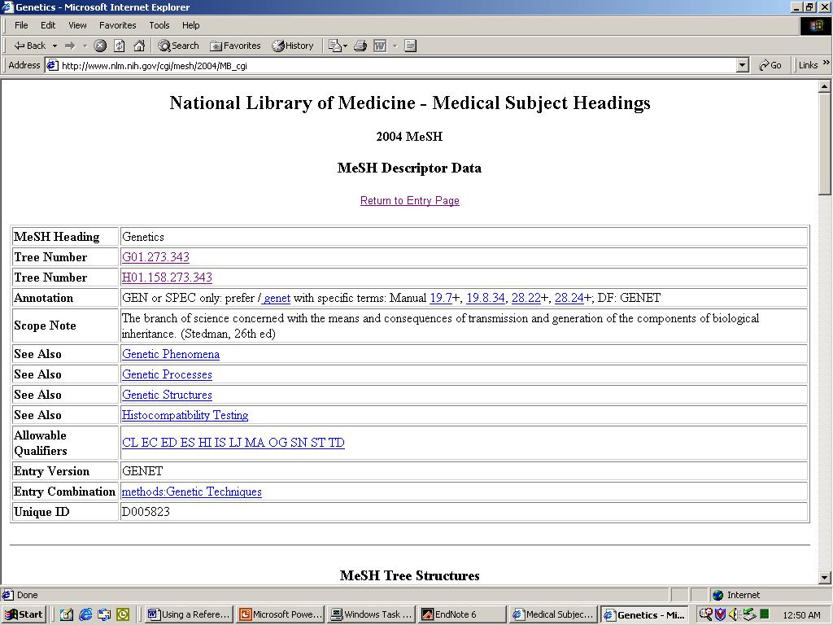Viewport: 833px width, 625px height.
Task: Click the Internet Explorer page icon in address bar
Action: 52,65
